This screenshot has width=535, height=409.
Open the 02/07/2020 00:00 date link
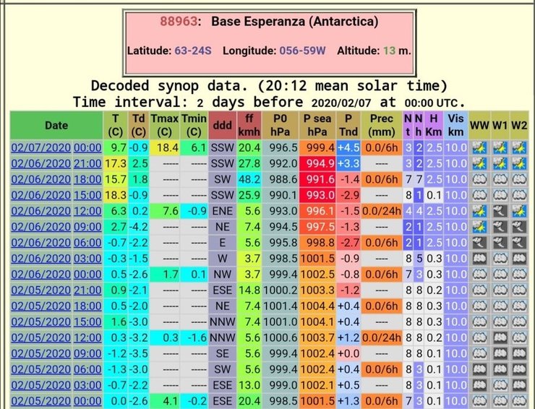56,147
